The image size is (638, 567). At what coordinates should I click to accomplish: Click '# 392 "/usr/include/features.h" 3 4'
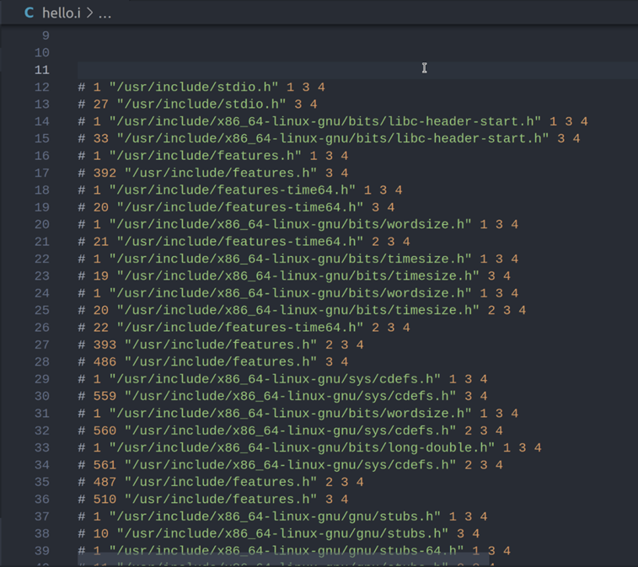point(213,173)
